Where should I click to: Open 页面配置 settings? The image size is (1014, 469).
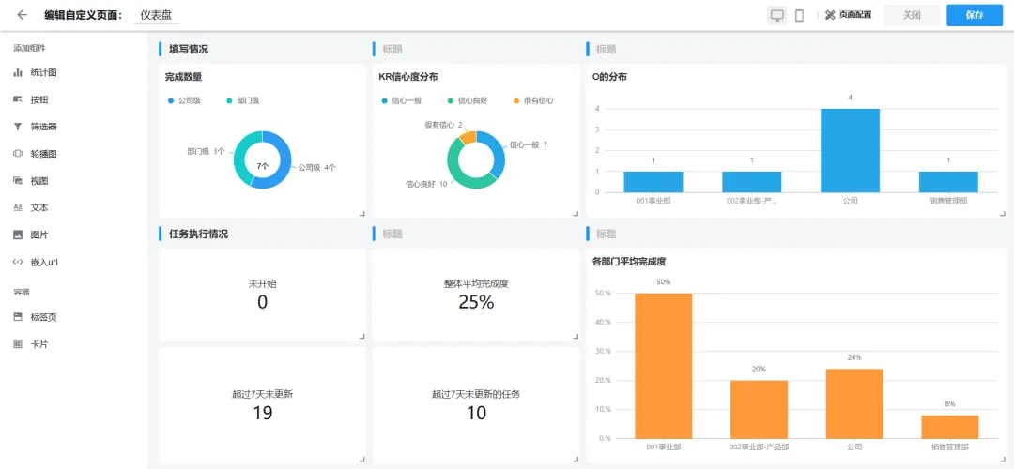point(849,15)
